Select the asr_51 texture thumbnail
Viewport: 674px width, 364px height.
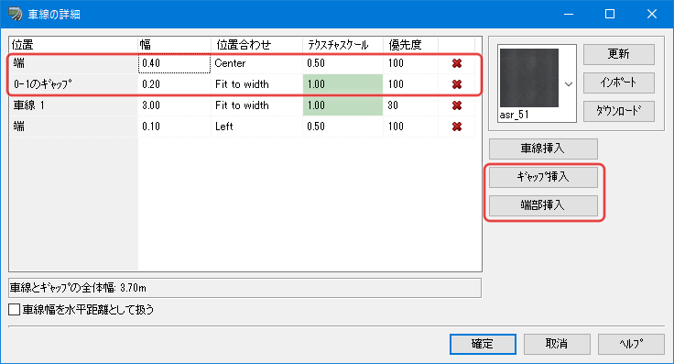coord(529,78)
